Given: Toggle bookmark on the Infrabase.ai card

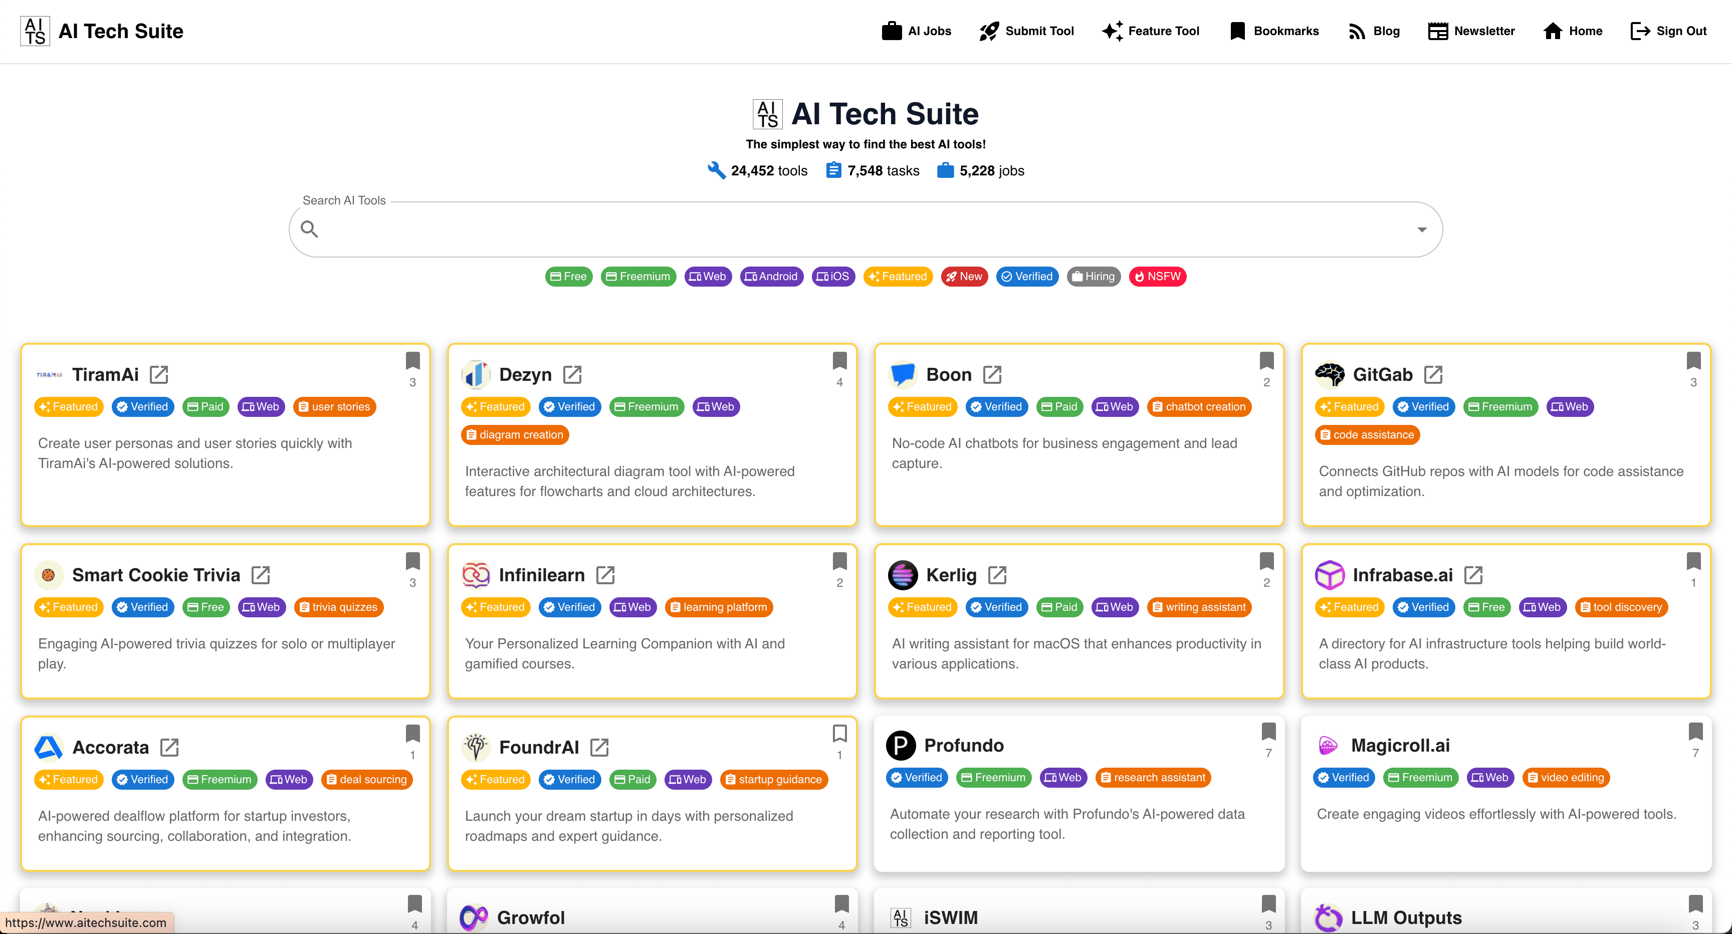Looking at the screenshot, I should (x=1694, y=562).
